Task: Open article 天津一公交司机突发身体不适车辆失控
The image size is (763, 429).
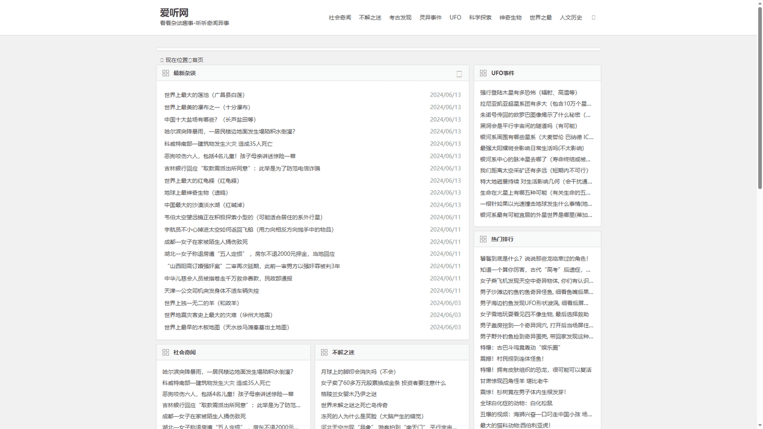Action: (211, 291)
